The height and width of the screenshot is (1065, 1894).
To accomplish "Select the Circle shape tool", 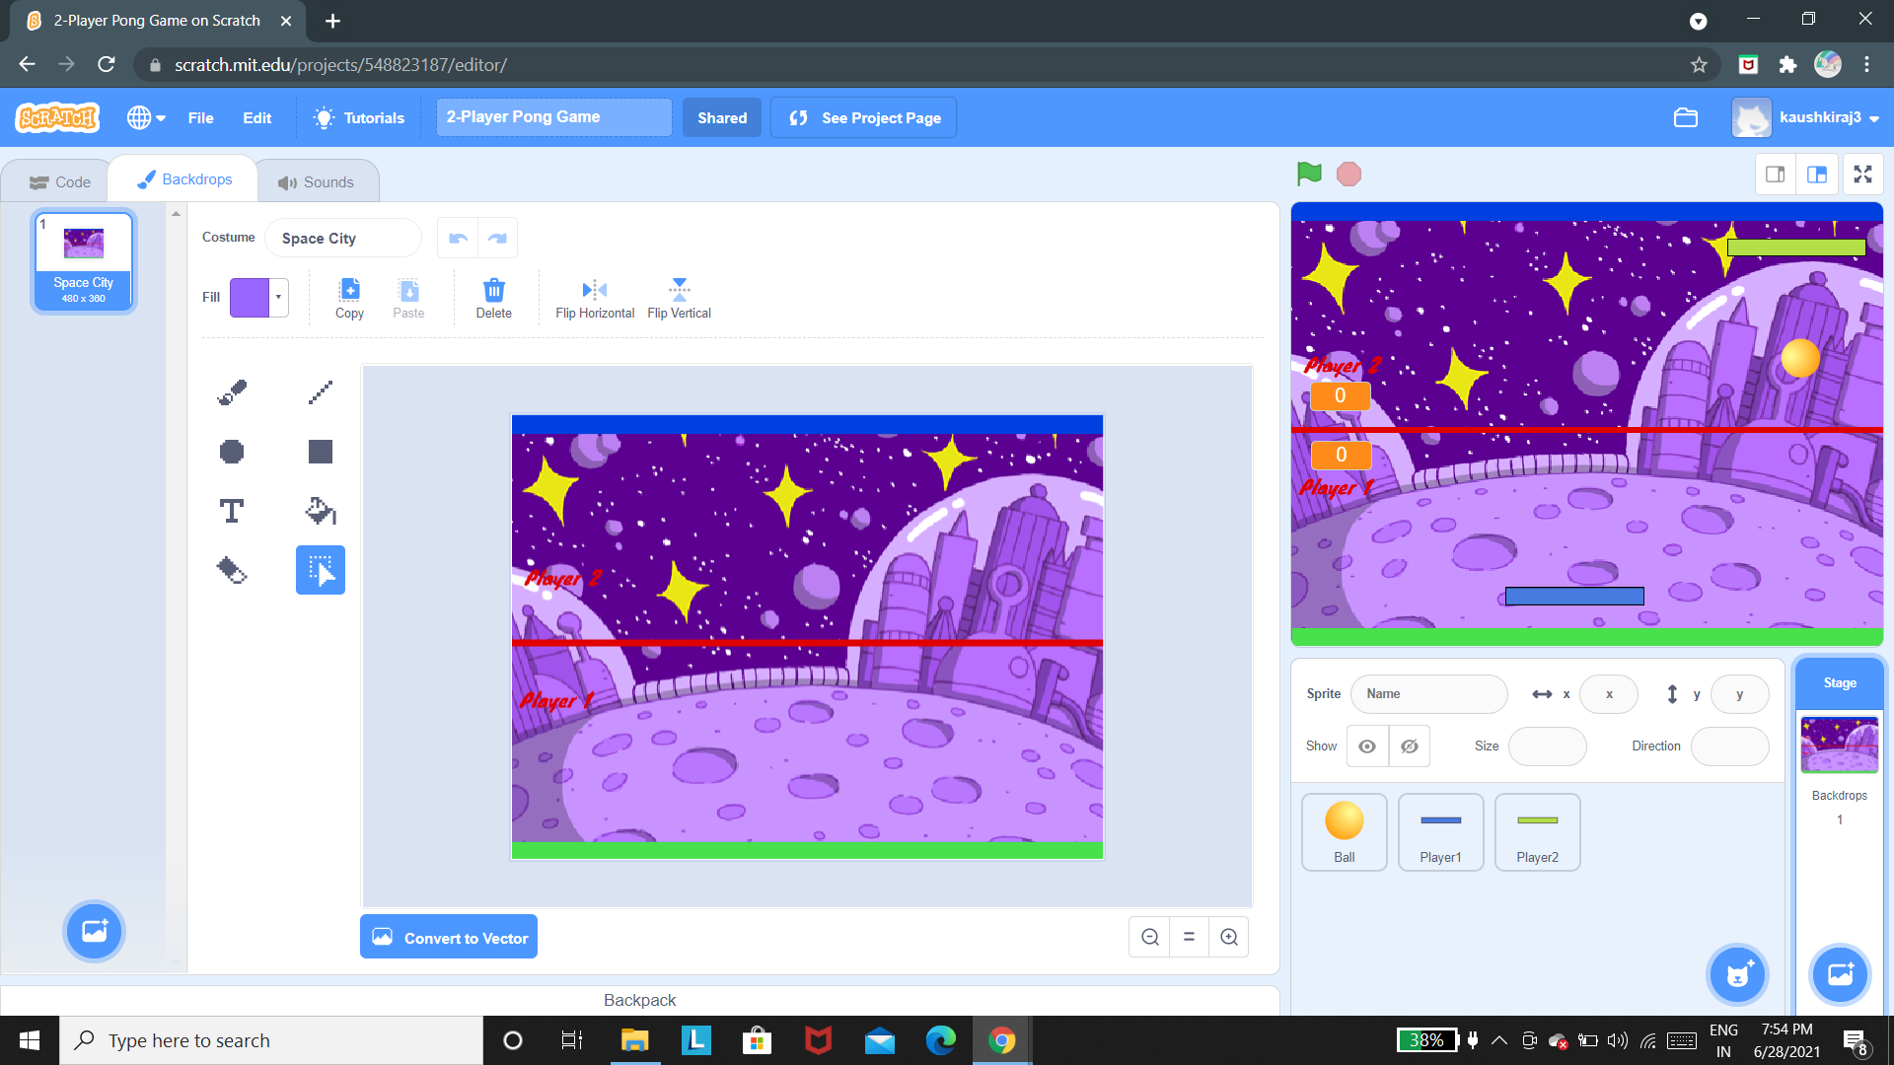I will click(232, 452).
